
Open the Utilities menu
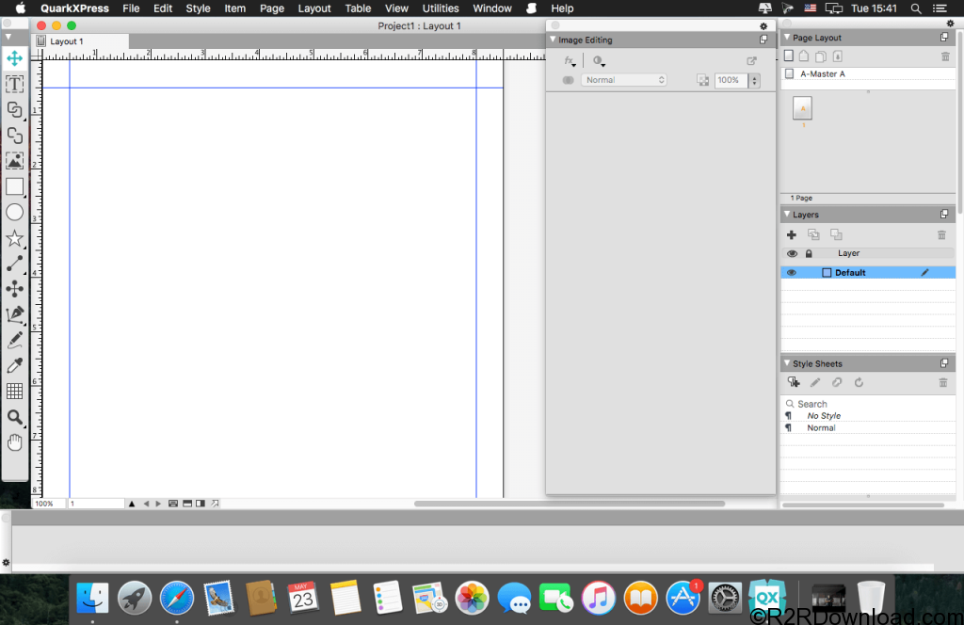(441, 8)
